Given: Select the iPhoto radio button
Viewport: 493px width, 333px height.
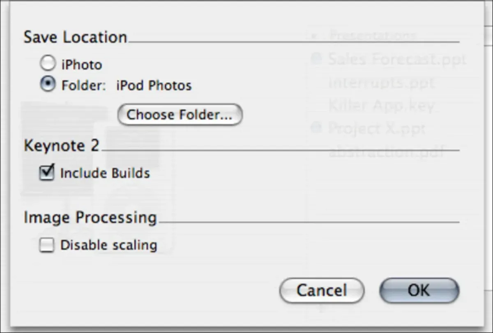Looking at the screenshot, I should [48, 64].
